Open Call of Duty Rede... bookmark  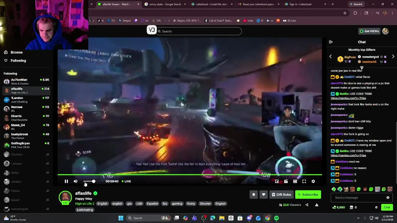[x=219, y=21]
